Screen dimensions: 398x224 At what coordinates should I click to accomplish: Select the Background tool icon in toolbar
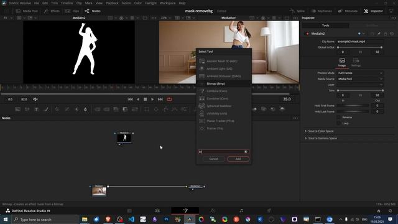point(17,110)
